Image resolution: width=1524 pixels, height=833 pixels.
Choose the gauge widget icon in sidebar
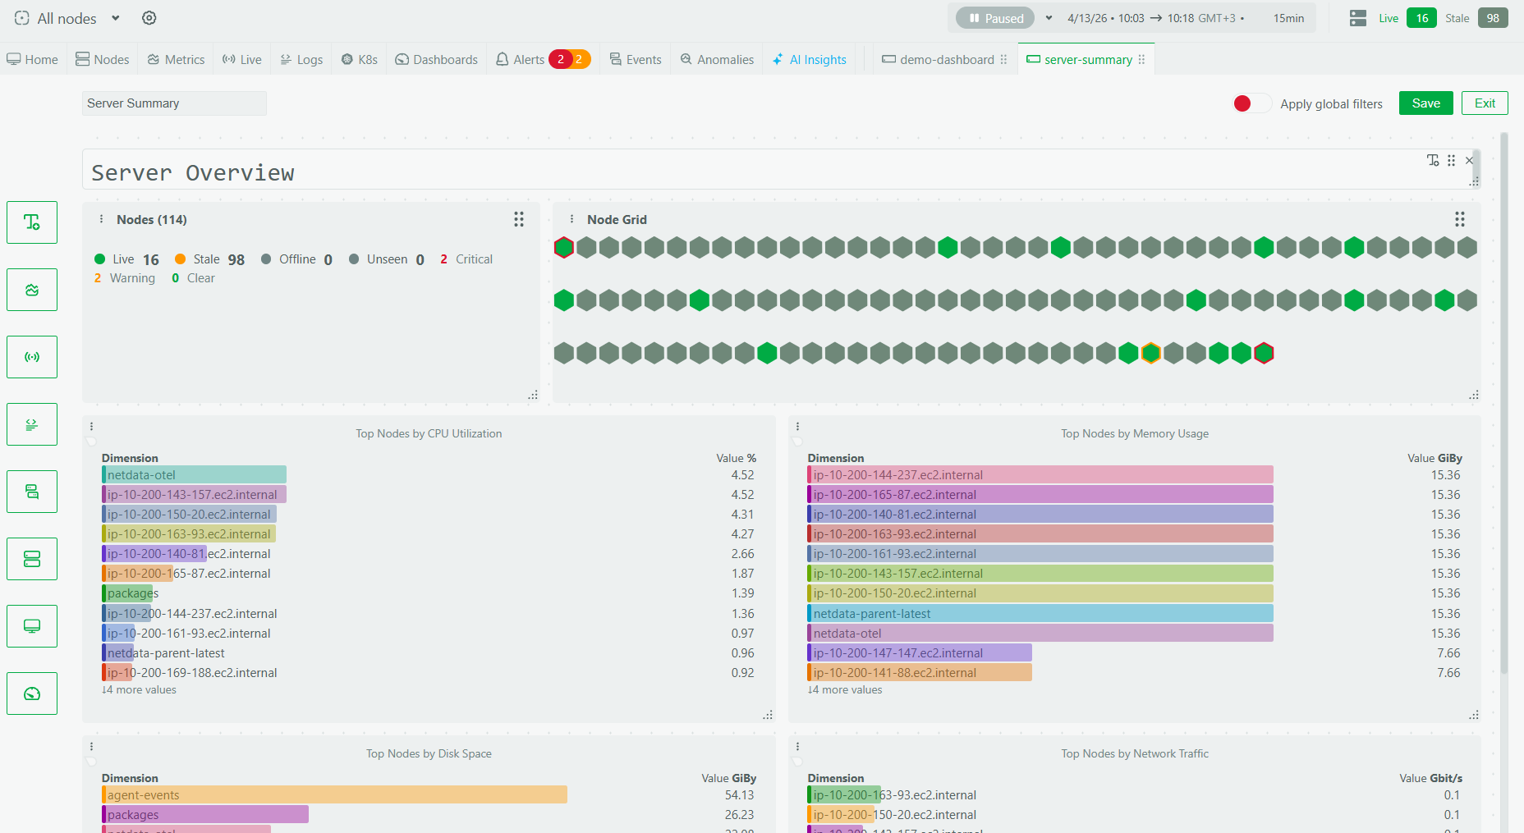31,693
